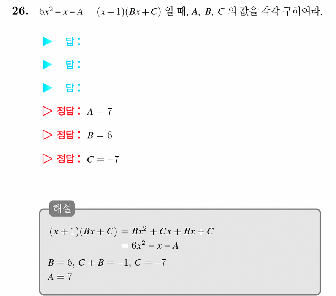Click the red 정답 label for C
The width and height of the screenshot is (336, 296).
pos(68,159)
